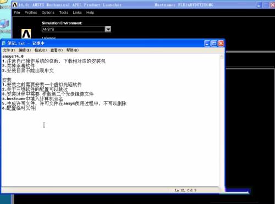
Task: Open Notepad's 编辑(E) menu
Action: (25, 50)
